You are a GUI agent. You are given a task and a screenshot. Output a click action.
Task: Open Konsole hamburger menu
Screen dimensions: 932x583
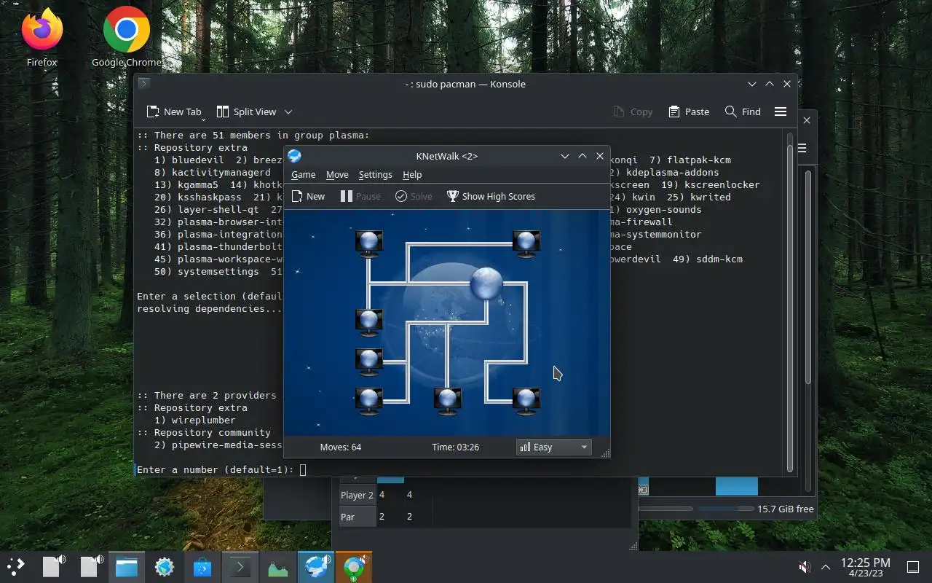tap(781, 111)
